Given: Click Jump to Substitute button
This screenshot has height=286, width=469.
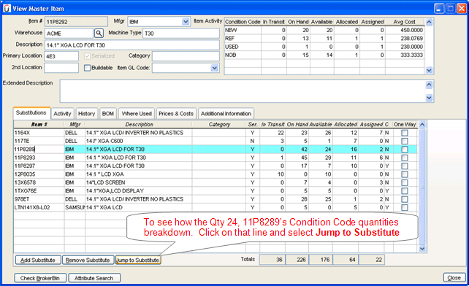Looking at the screenshot, I should 138,260.
